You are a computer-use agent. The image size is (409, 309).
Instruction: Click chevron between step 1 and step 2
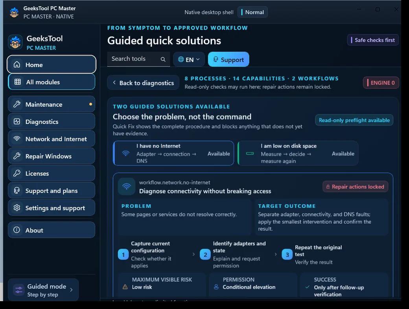pos(193,254)
